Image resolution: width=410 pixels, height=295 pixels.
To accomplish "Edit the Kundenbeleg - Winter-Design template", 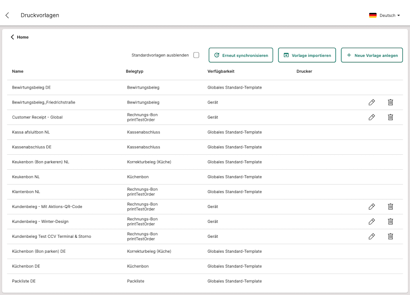I will pyautogui.click(x=372, y=222).
